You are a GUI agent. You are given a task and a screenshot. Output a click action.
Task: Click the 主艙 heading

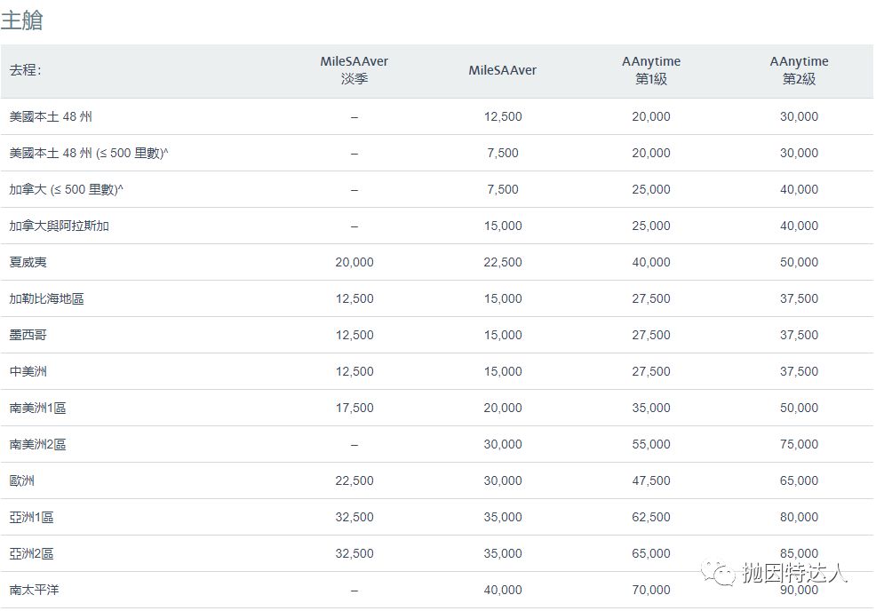[x=22, y=20]
